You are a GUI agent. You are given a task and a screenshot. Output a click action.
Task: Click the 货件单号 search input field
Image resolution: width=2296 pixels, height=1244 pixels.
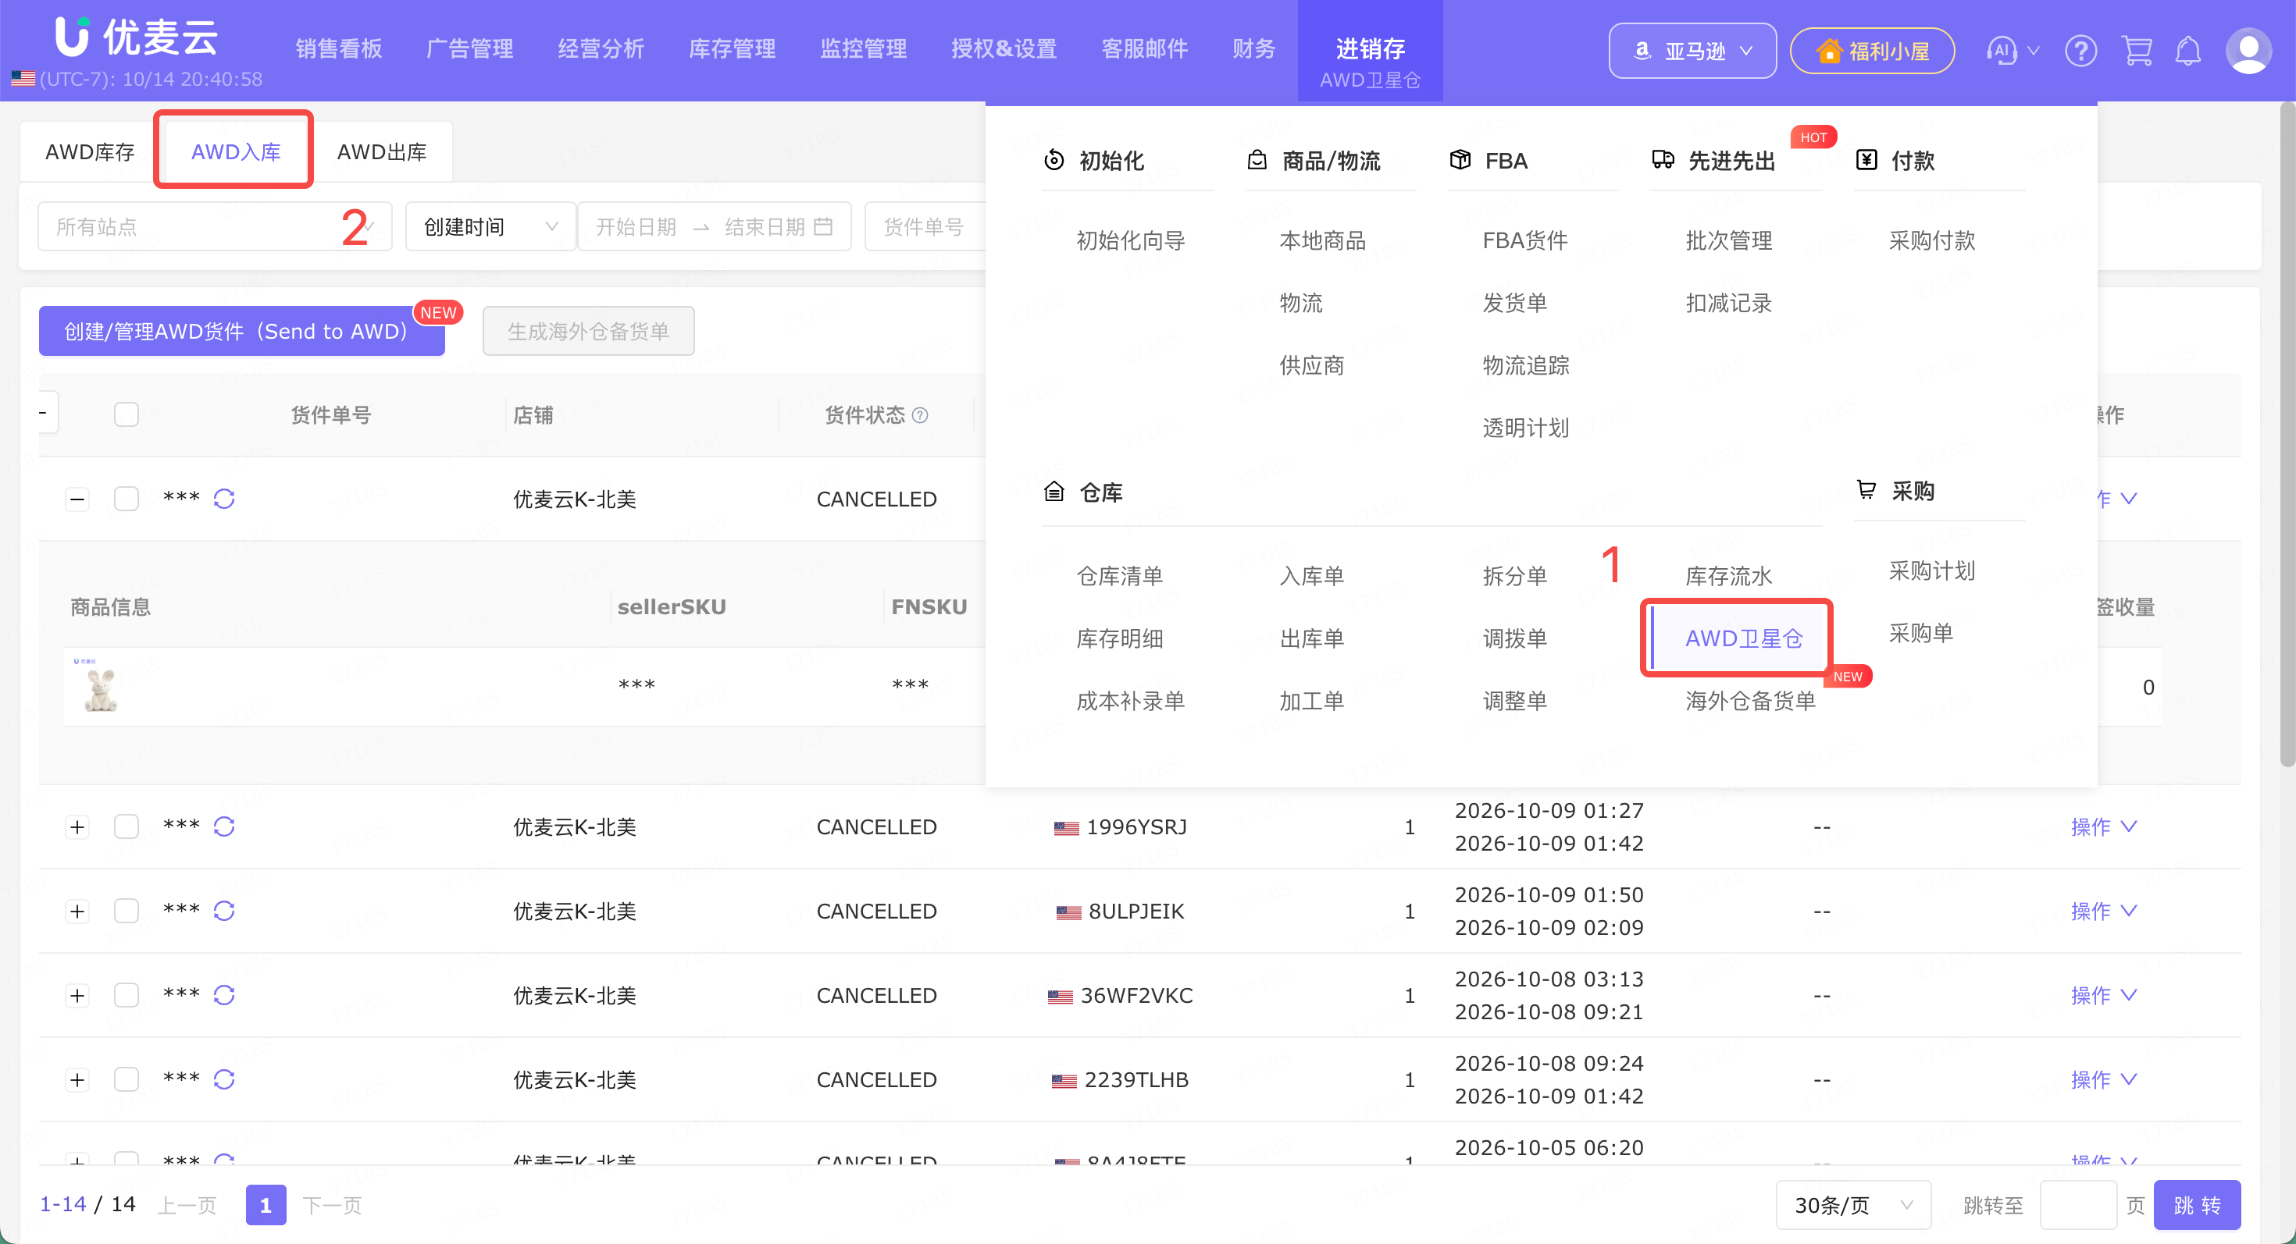pos(925,227)
